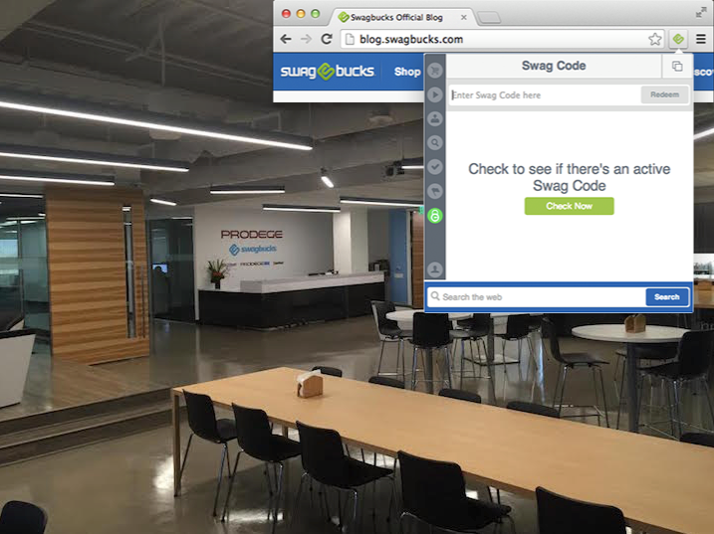Click the Redeem button
The image size is (714, 534).
[664, 94]
